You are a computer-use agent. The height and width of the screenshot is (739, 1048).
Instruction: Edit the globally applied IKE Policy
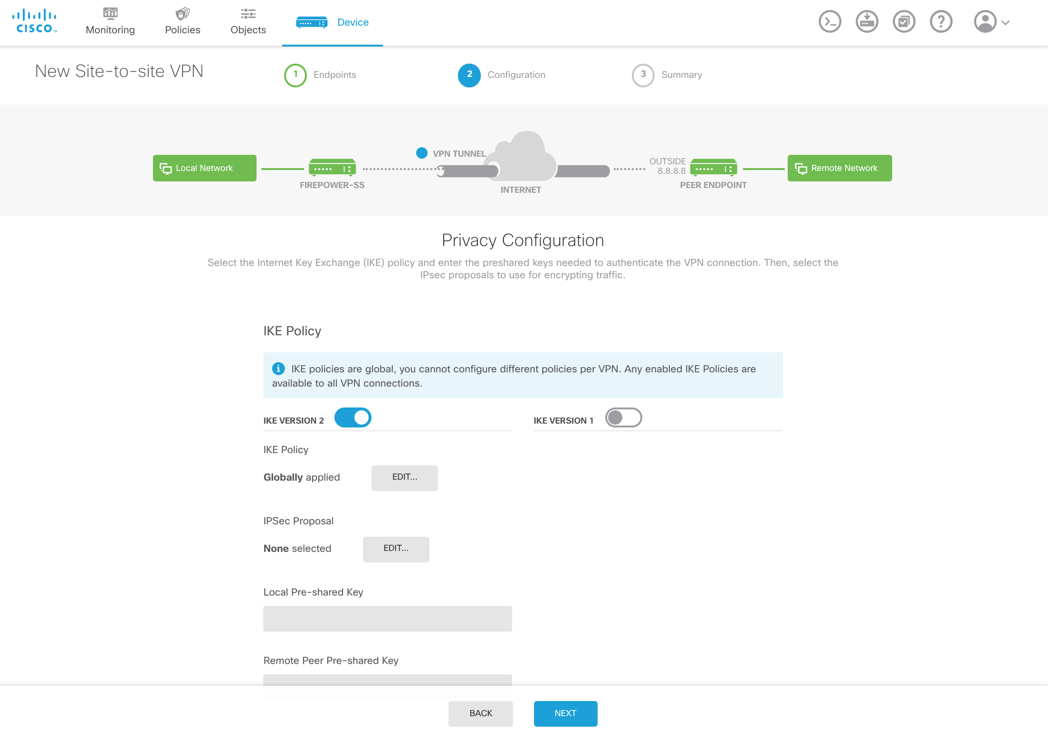[x=404, y=478]
